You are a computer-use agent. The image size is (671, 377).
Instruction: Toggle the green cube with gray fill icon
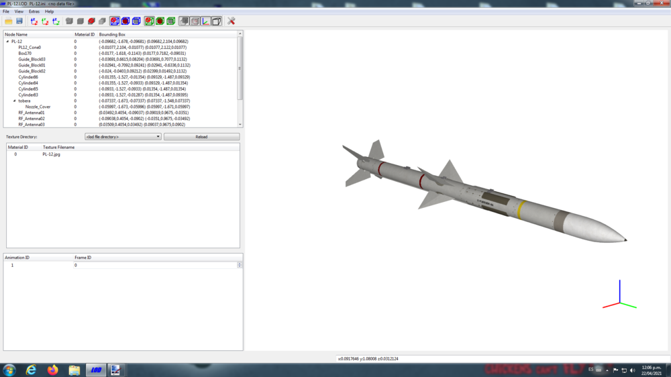click(x=170, y=21)
